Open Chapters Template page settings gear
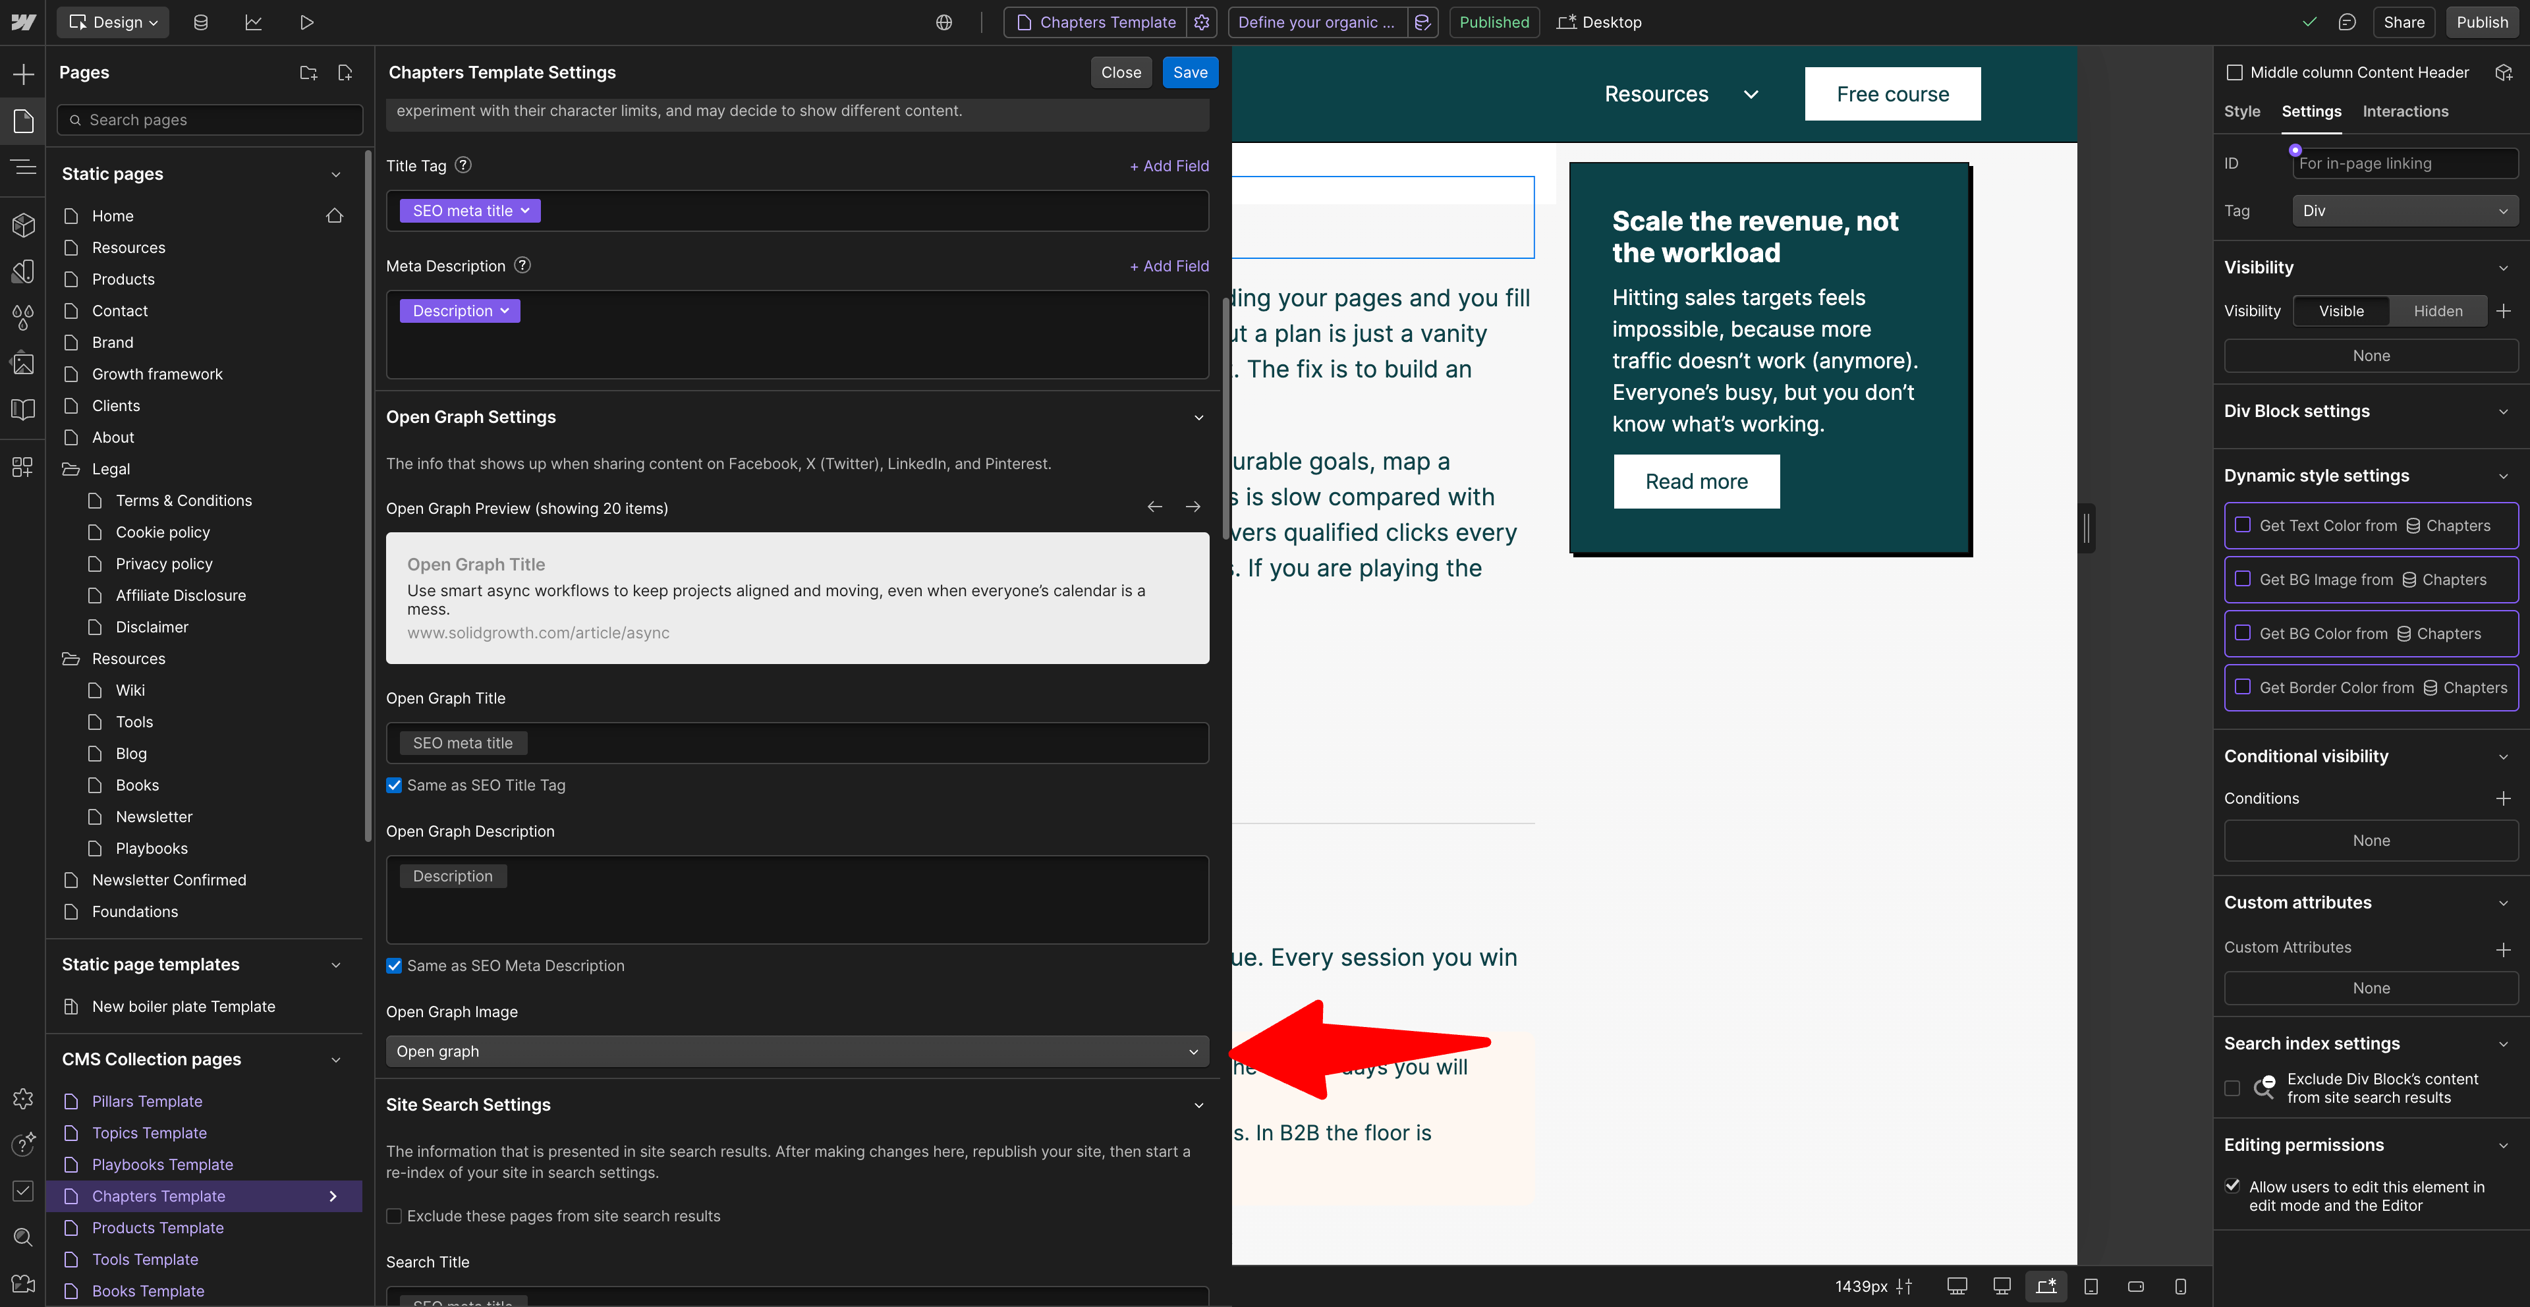The height and width of the screenshot is (1307, 2530). [x=1201, y=22]
